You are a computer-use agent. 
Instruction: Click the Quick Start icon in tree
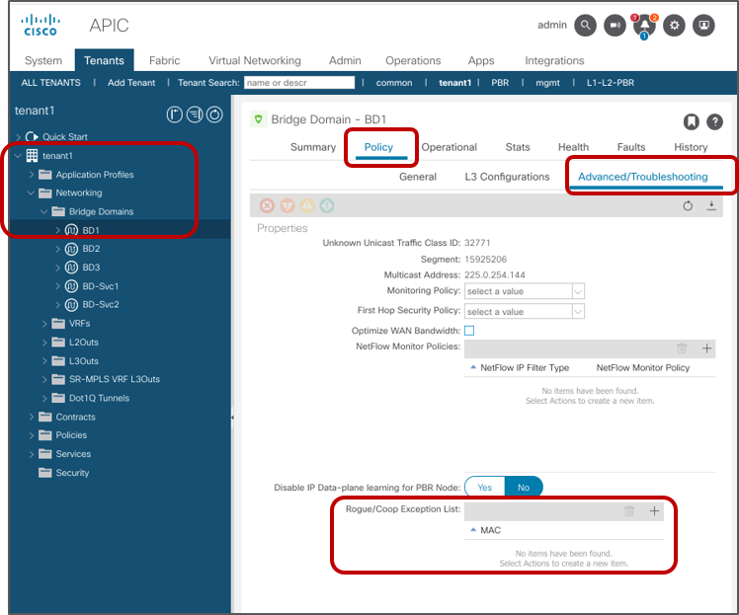(32, 136)
